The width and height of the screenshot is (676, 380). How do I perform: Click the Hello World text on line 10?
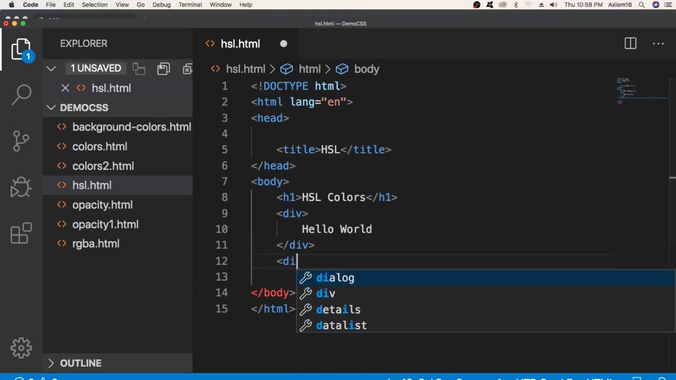tap(337, 229)
